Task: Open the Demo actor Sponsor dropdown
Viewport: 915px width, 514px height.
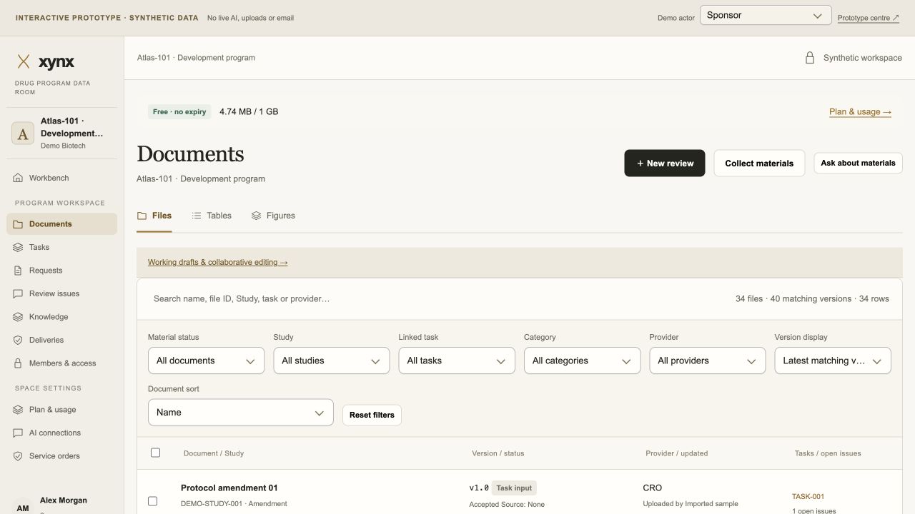Action: [x=765, y=16]
